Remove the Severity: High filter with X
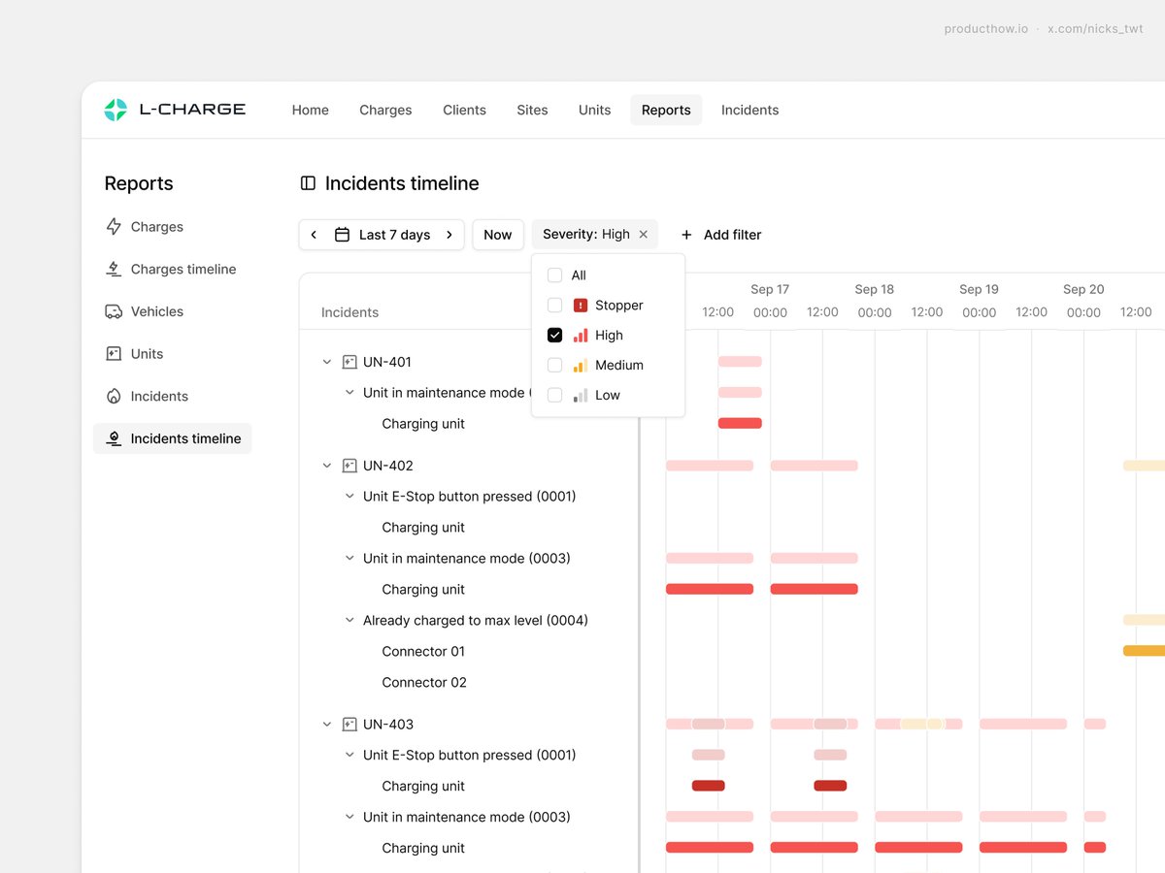Screen dimensions: 1165x873 pos(643,235)
